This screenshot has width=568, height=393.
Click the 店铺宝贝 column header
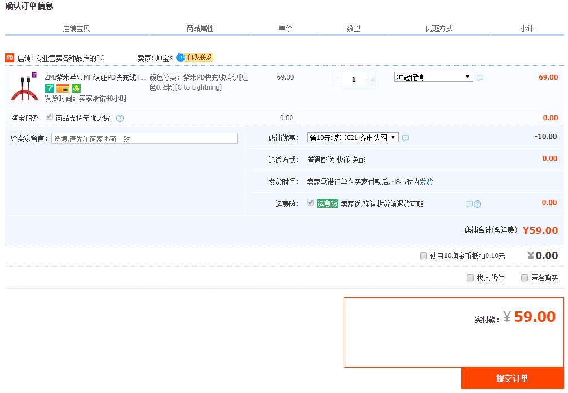point(76,28)
